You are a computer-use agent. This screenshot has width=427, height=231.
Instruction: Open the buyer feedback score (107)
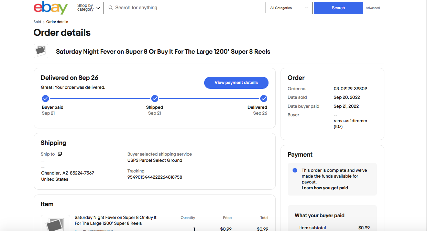coord(338,127)
